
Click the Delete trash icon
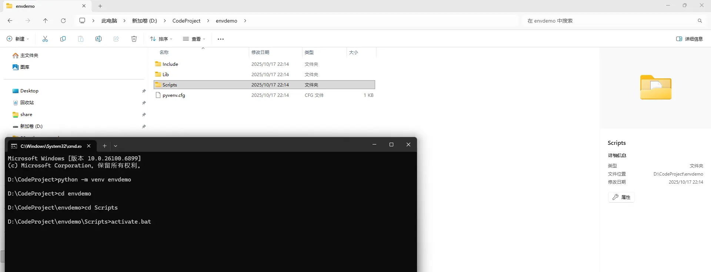134,39
